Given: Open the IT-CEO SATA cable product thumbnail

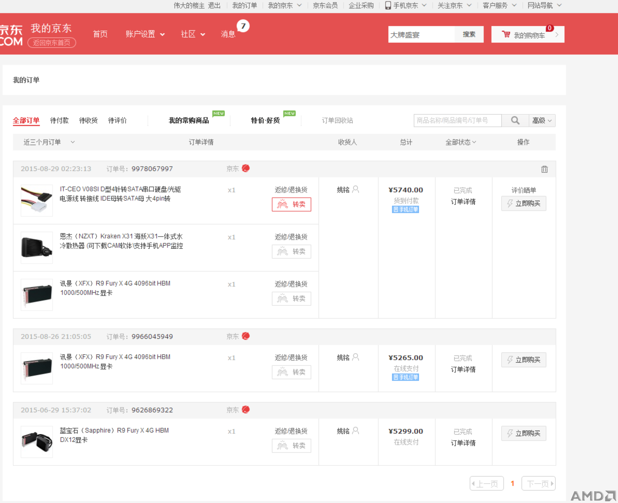Looking at the screenshot, I should coord(37,201).
